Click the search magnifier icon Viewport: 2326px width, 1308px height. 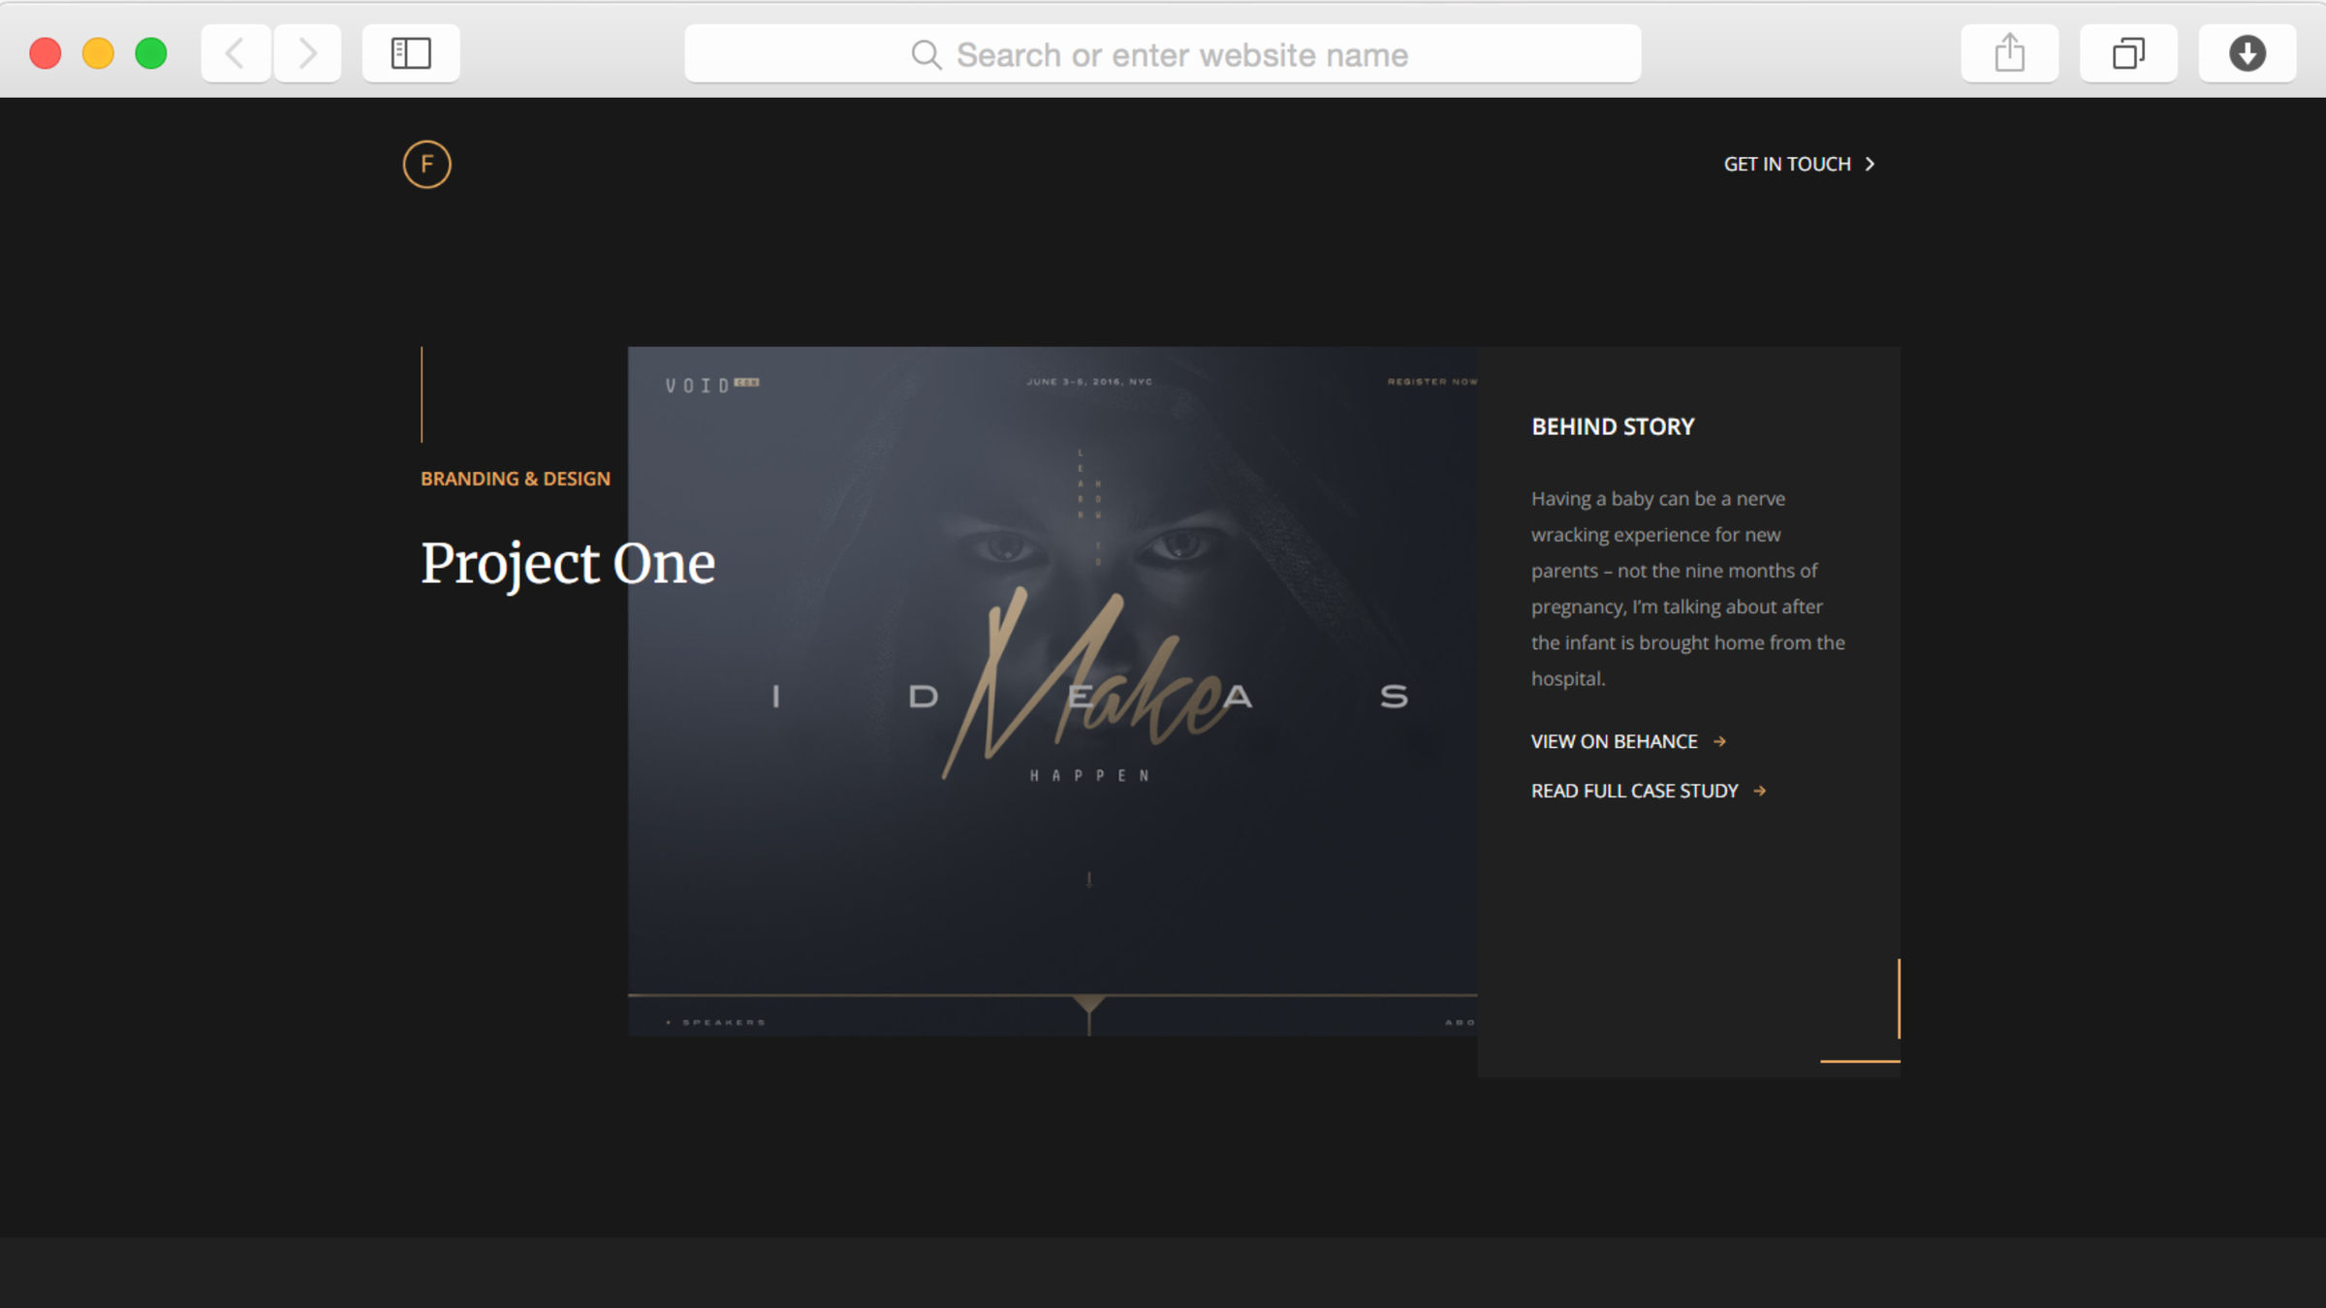click(x=926, y=55)
